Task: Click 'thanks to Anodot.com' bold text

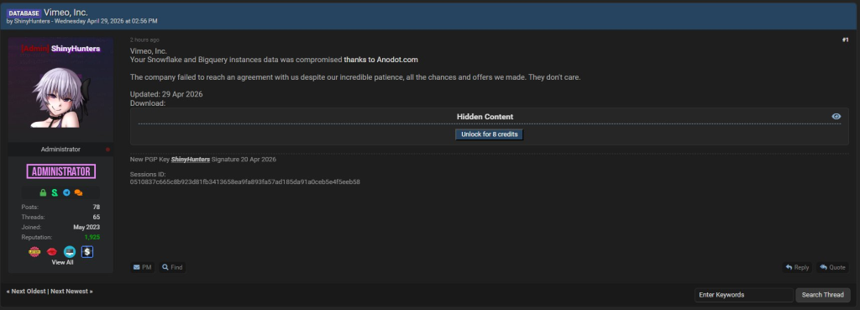Action: click(381, 60)
